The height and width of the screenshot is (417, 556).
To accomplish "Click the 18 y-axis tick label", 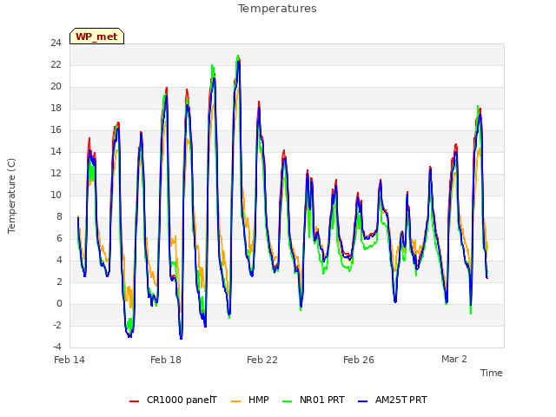I will coord(56,108).
